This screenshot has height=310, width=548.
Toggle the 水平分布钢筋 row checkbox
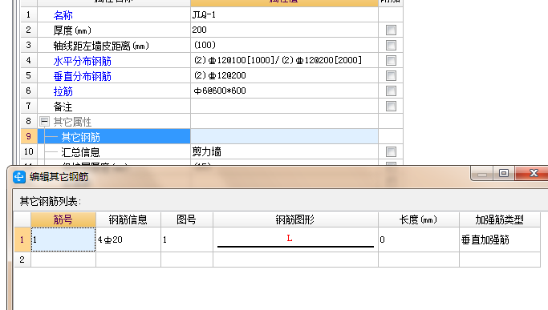coord(391,60)
